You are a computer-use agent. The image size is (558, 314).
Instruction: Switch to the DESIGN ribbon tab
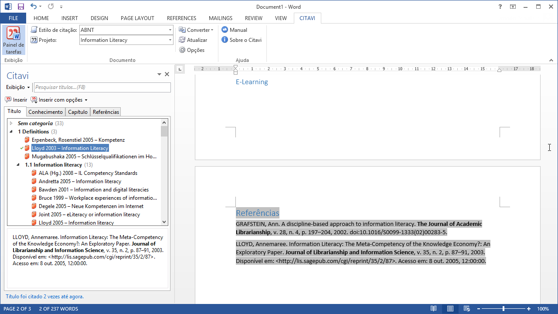point(99,18)
